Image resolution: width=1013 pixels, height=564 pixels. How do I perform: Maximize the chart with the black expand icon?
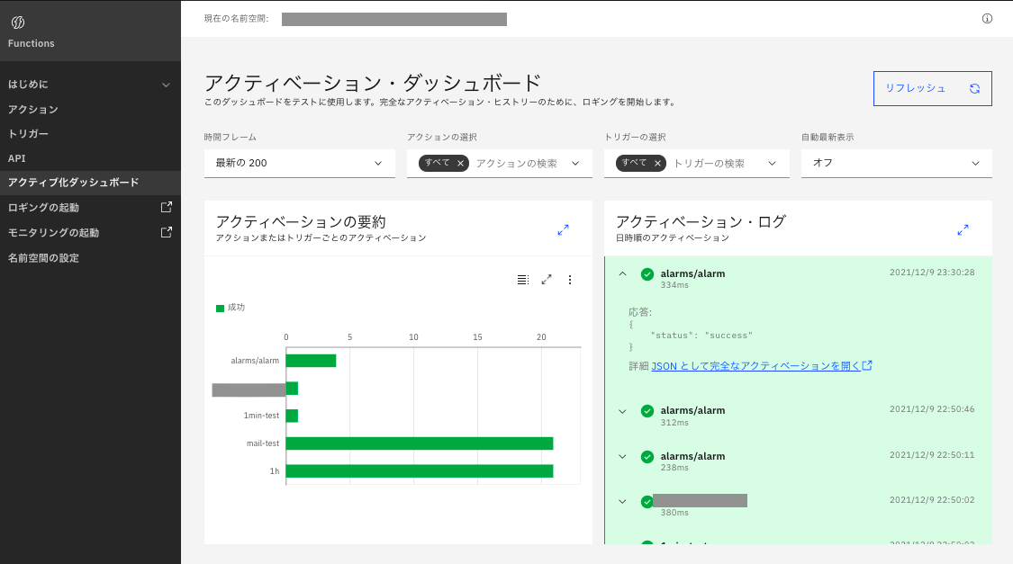[x=547, y=280]
